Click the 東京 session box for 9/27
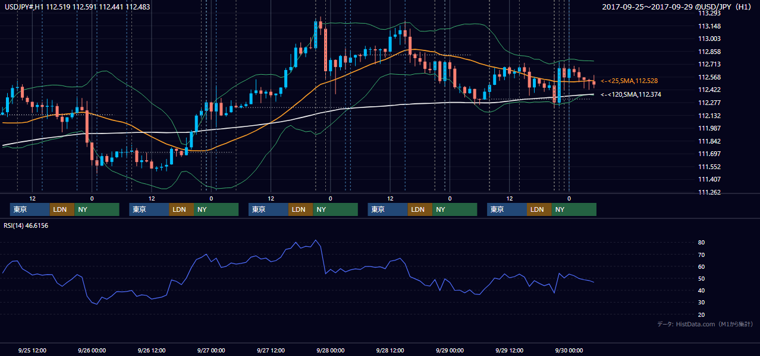 coord(268,209)
